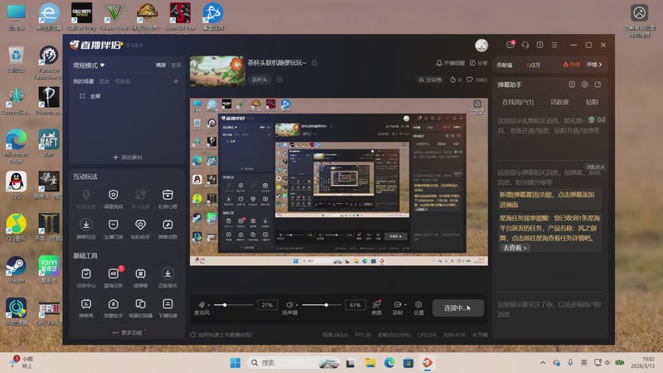Image resolution: width=663 pixels, height=373 pixels.
Task: Open 弹幕点歌 song request tool
Action: tap(168, 229)
